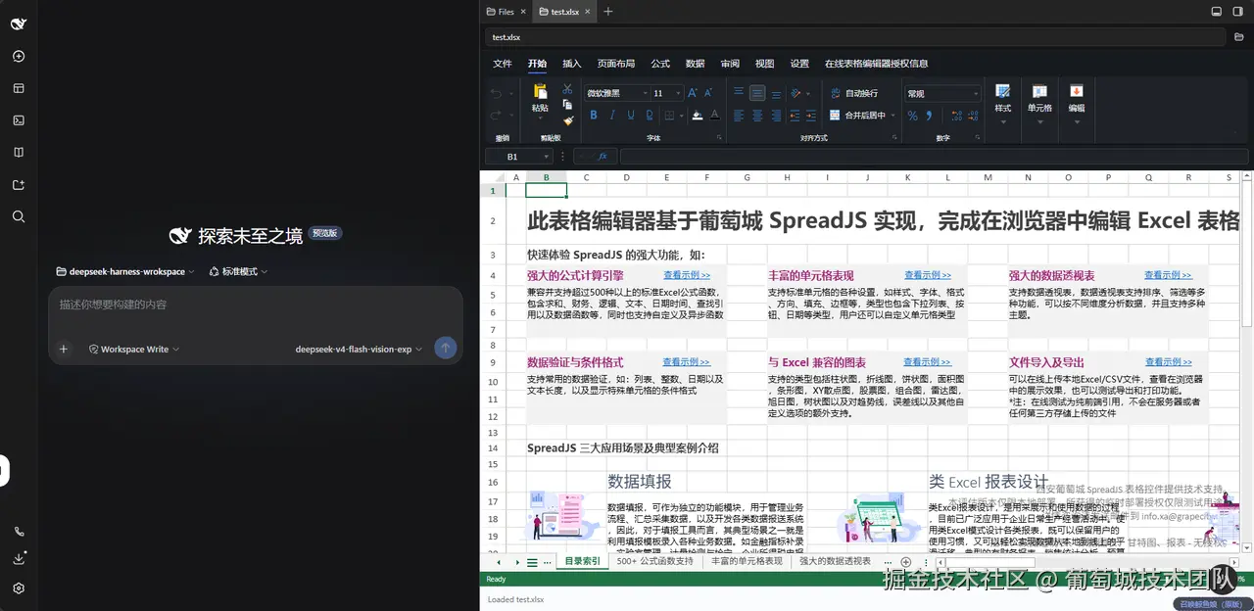Align text right horizontally
This screenshot has height=611, width=1254.
click(x=776, y=115)
